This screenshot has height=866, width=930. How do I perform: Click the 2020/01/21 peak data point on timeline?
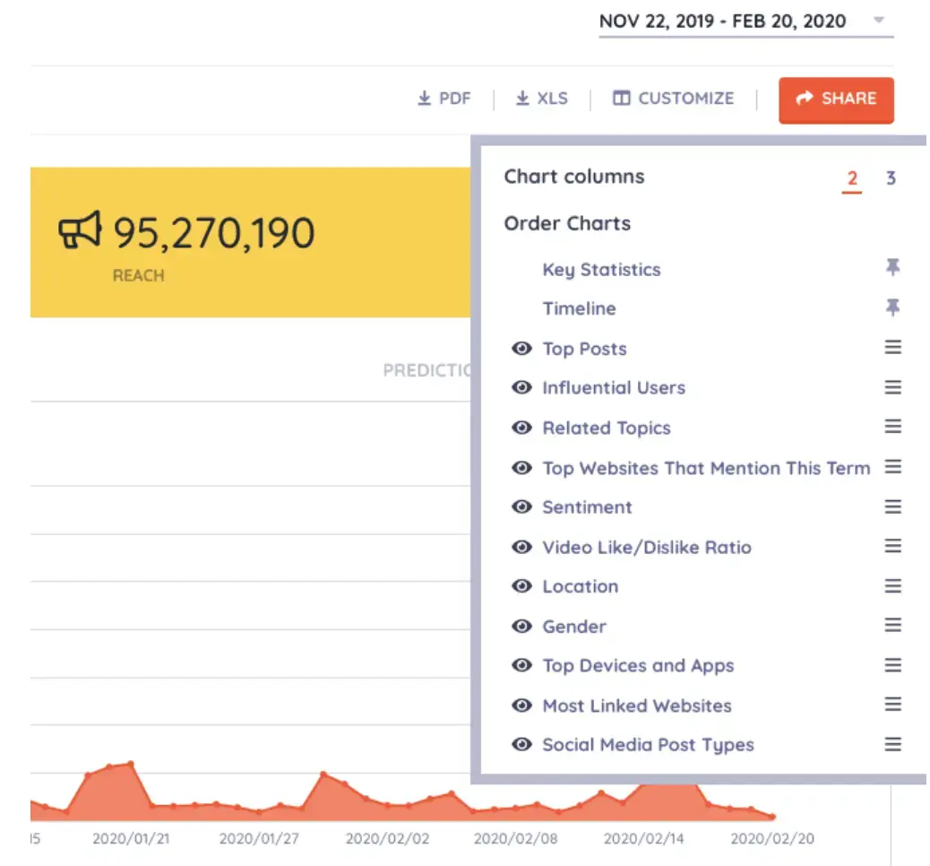(131, 764)
